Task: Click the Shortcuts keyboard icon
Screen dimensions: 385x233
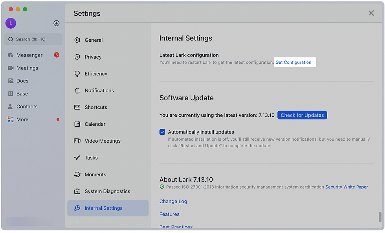Action: [x=77, y=107]
